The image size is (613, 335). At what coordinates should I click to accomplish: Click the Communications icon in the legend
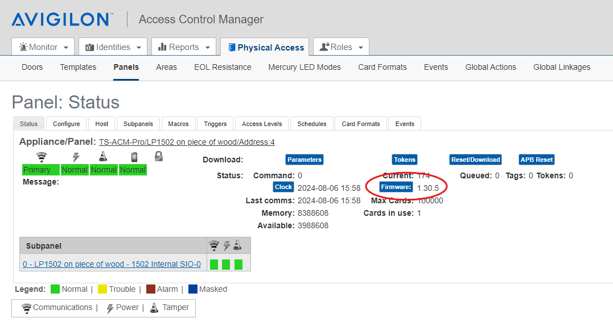pyautogui.click(x=27, y=308)
